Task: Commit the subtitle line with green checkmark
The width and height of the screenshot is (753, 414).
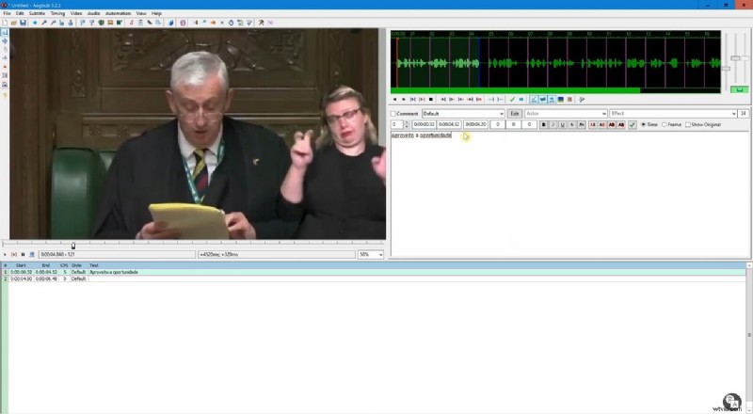Action: (x=633, y=124)
